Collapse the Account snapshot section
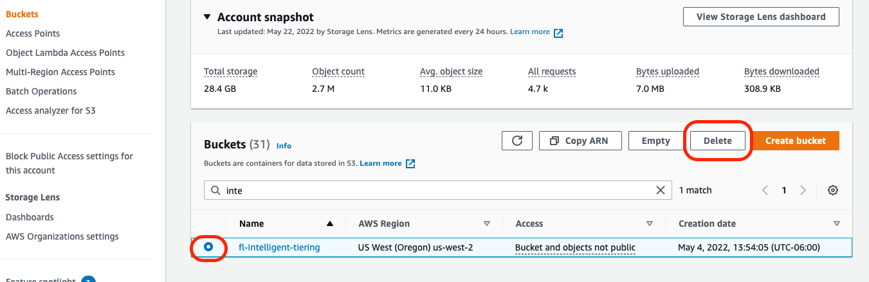This screenshot has width=869, height=282. (207, 17)
